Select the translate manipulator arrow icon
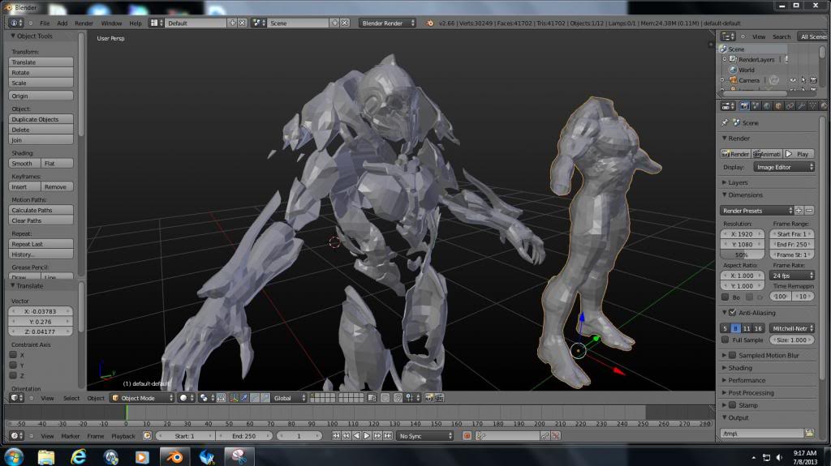The image size is (831, 466). click(244, 398)
